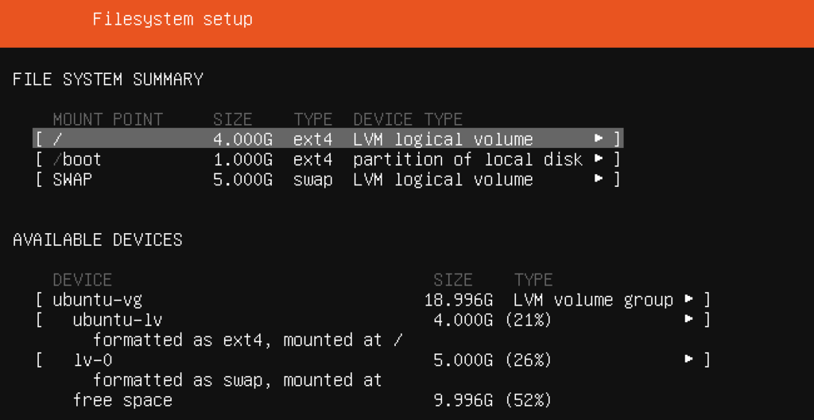Click the 'DEVICE' column header
The height and width of the screenshot is (420, 814).
click(x=82, y=280)
